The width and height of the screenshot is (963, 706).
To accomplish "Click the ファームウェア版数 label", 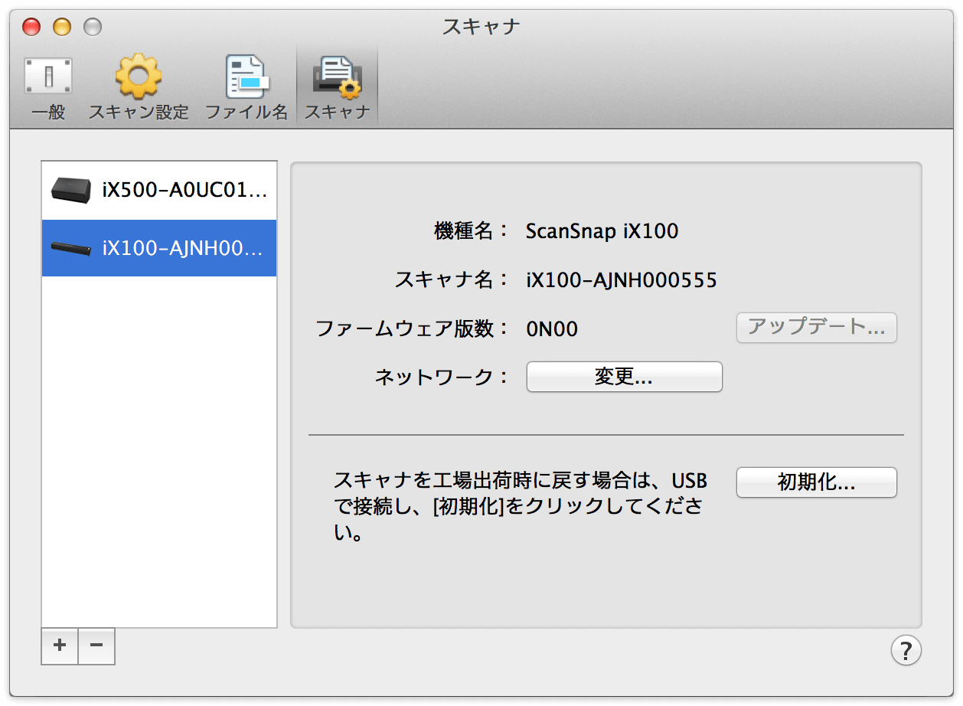I will pyautogui.click(x=413, y=329).
